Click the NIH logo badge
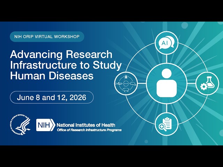Screen dimensions: 223x167 [46, 125]
